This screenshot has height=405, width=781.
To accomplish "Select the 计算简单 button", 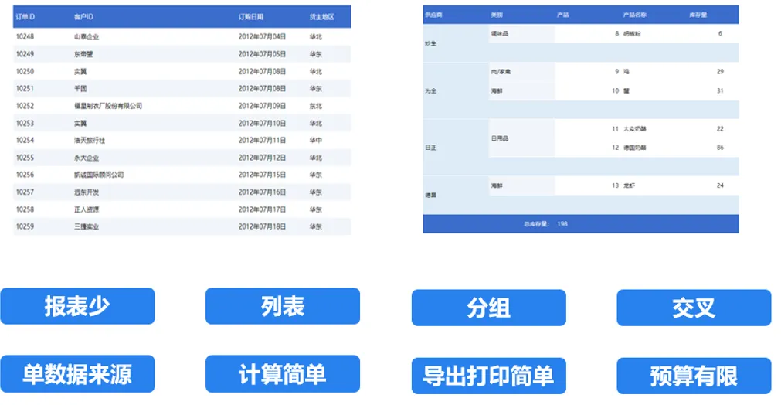I will point(283,373).
